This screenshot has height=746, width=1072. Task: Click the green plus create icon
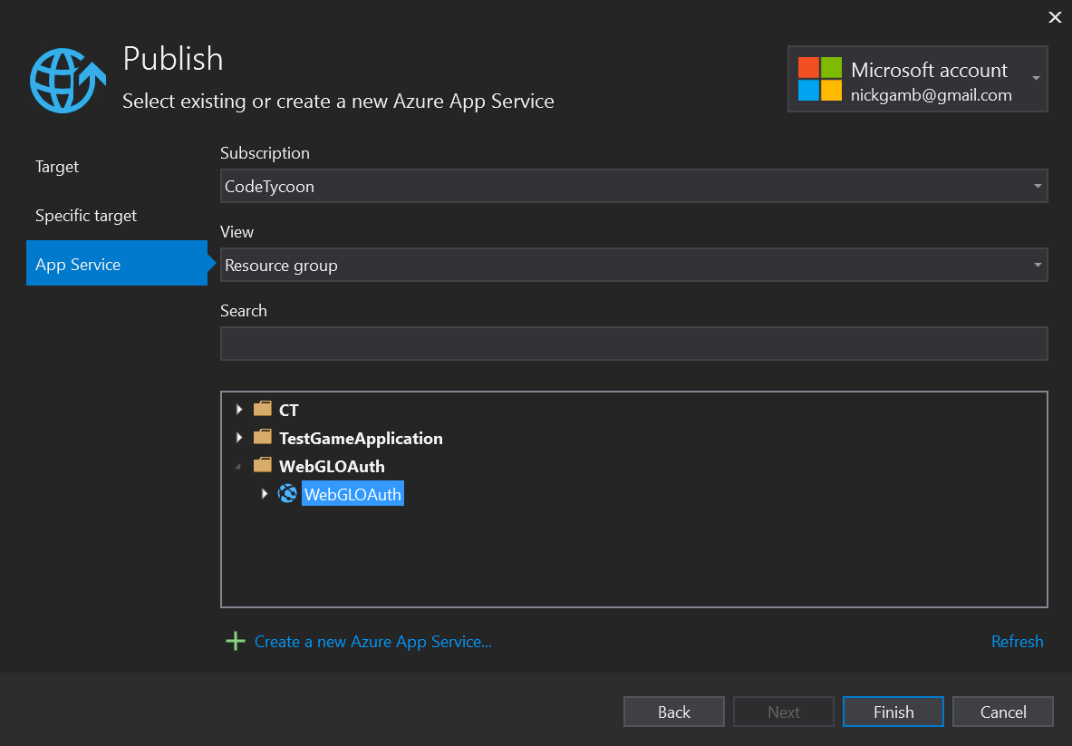click(x=236, y=642)
